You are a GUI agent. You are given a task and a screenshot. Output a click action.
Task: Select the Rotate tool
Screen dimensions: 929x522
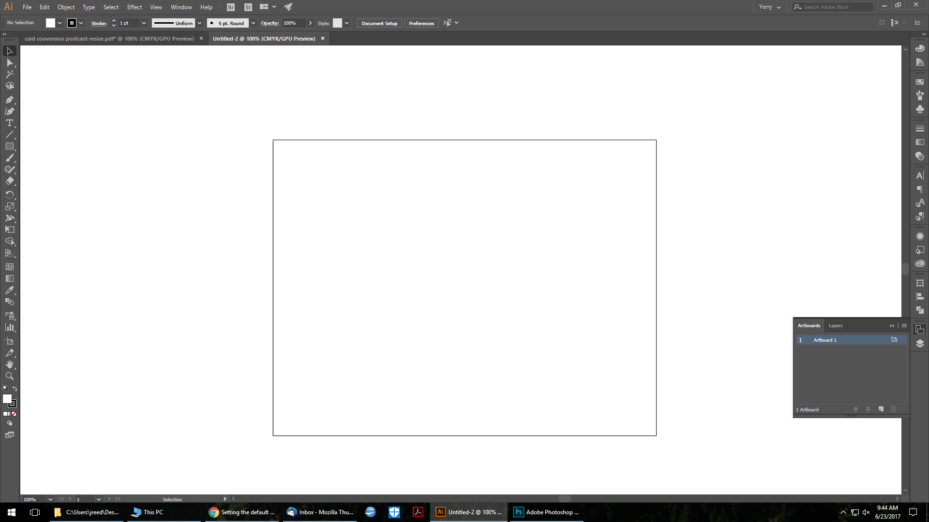coord(10,194)
